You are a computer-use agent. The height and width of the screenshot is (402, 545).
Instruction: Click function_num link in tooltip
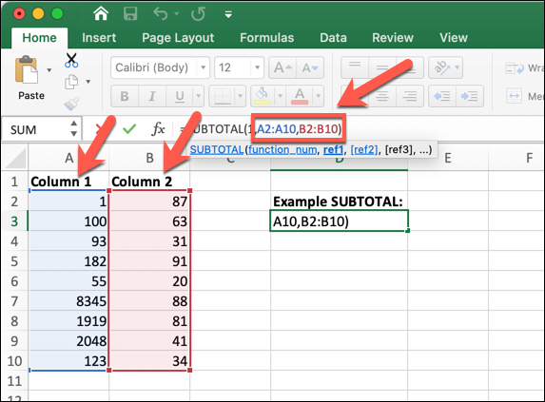point(282,149)
